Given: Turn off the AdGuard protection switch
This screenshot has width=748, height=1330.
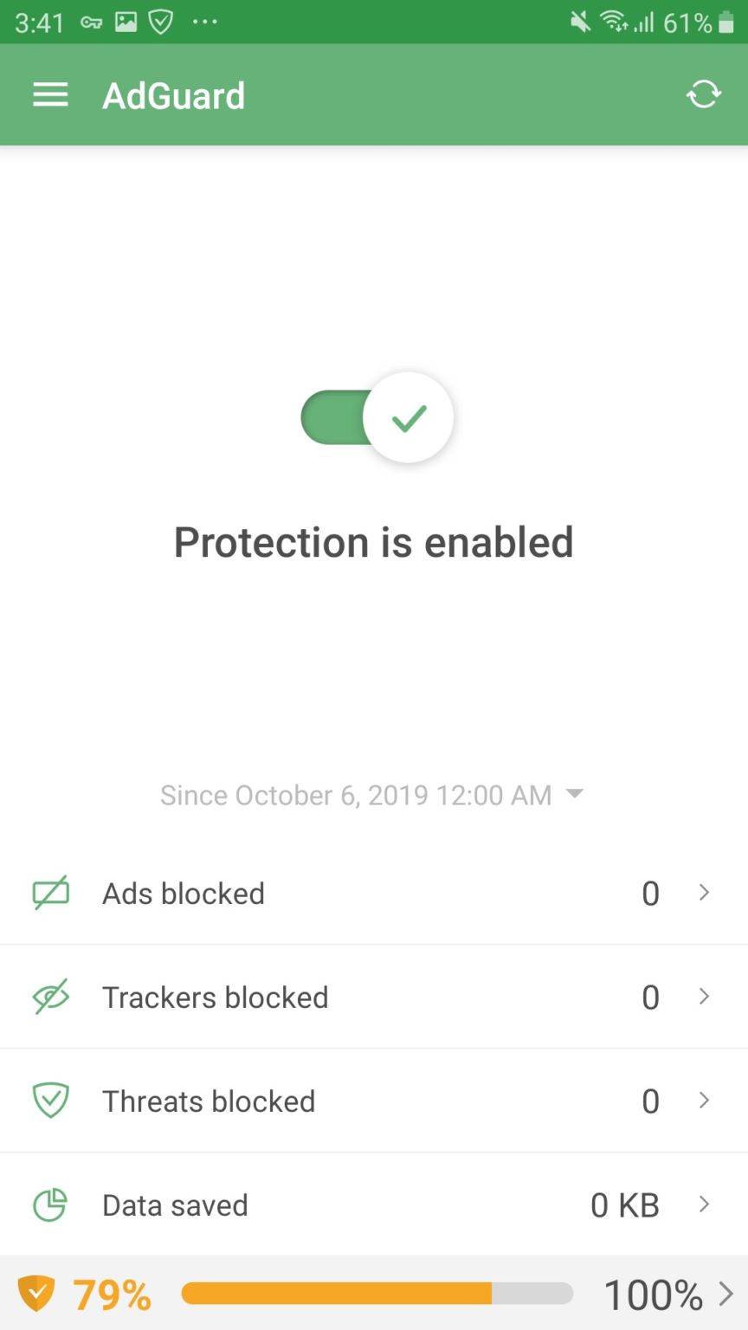Looking at the screenshot, I should (377, 417).
